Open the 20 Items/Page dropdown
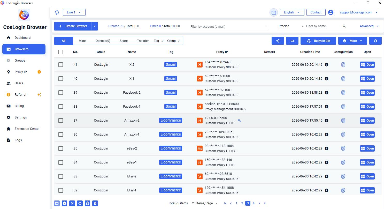This screenshot has width=384, height=209. tap(205, 203)
